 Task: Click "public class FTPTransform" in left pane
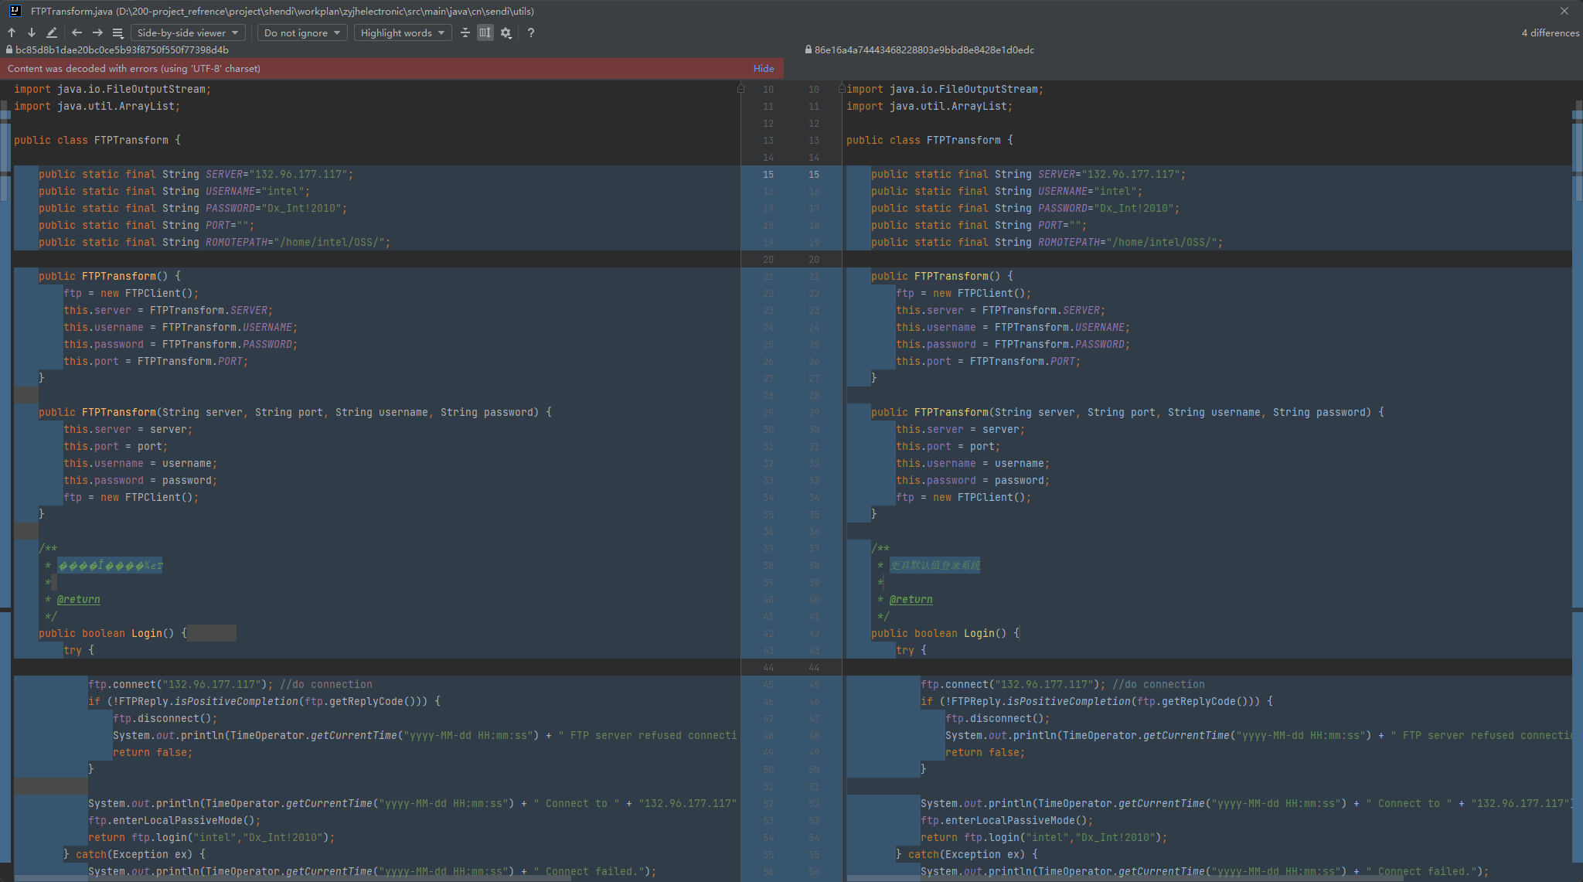click(91, 140)
